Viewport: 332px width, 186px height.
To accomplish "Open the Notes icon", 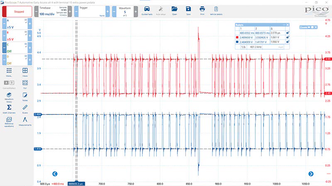I will pos(25,97).
